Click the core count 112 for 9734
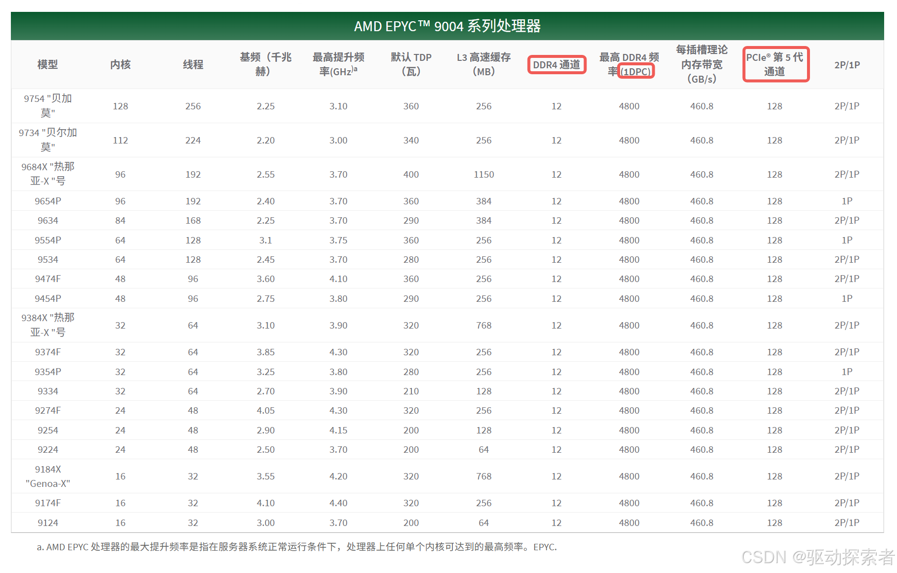Image resolution: width=897 pixels, height=573 pixels. pos(120,140)
